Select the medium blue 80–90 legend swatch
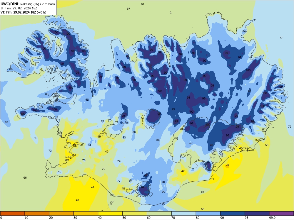This screenshot has height=220, width=294. (208, 214)
